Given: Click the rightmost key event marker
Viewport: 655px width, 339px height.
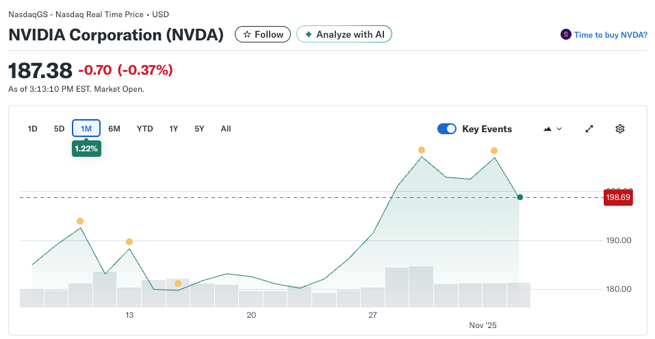Looking at the screenshot, I should [x=493, y=151].
